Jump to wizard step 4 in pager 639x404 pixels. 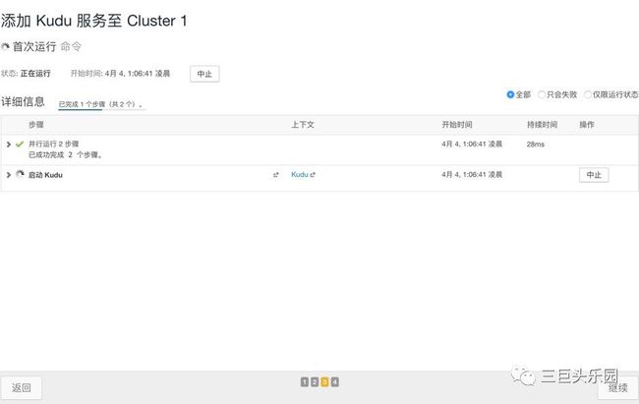(x=335, y=381)
